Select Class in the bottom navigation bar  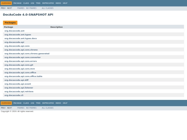(x=26, y=103)
